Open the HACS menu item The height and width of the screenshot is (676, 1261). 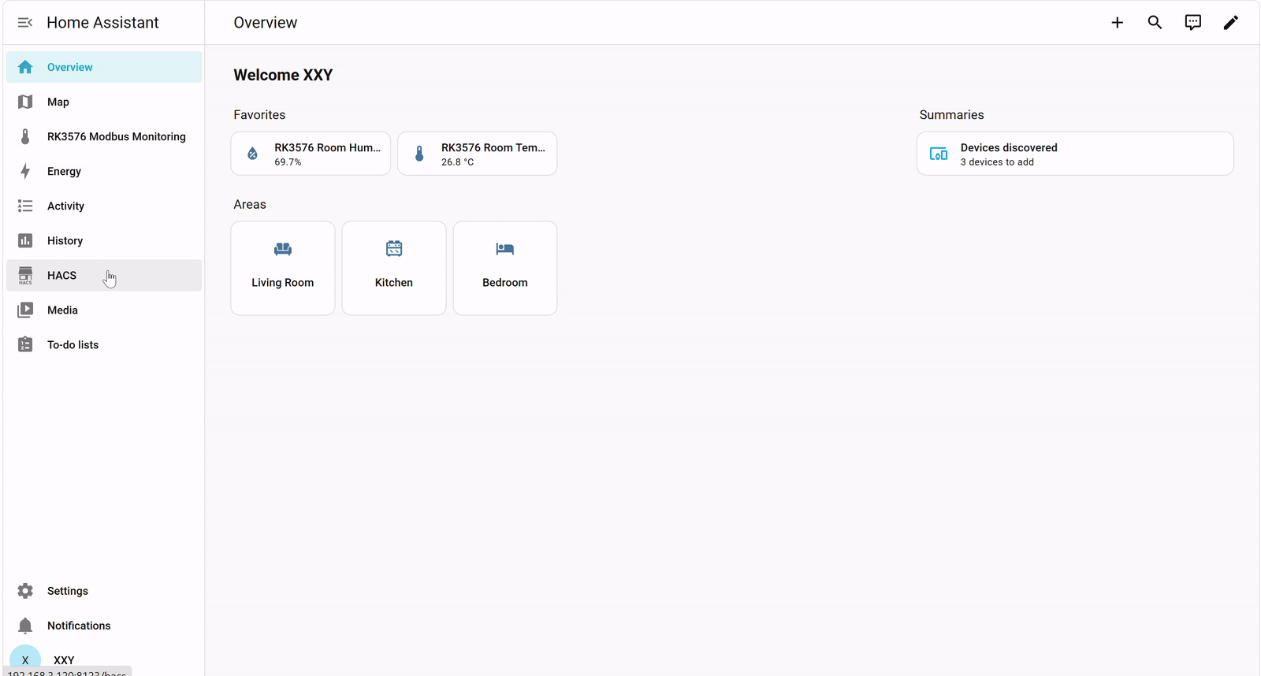104,275
